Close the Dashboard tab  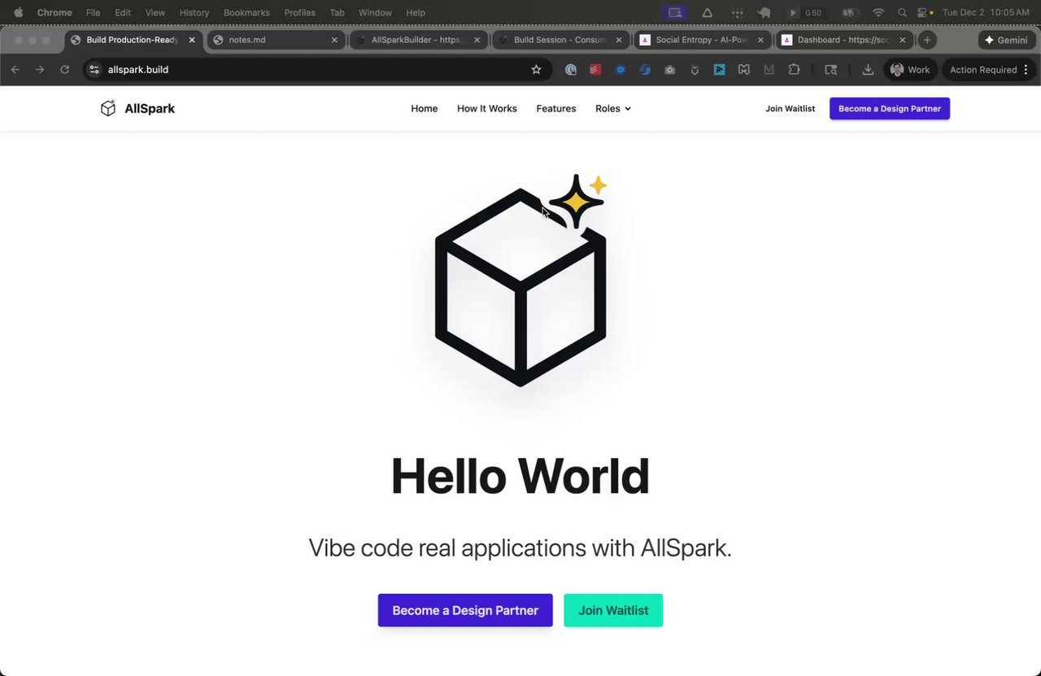[x=902, y=40]
